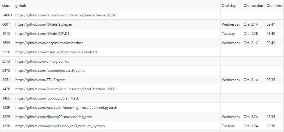Screen dimensions: 284x132
Task: Click the 54003 stars cell
Action: click(7, 15)
